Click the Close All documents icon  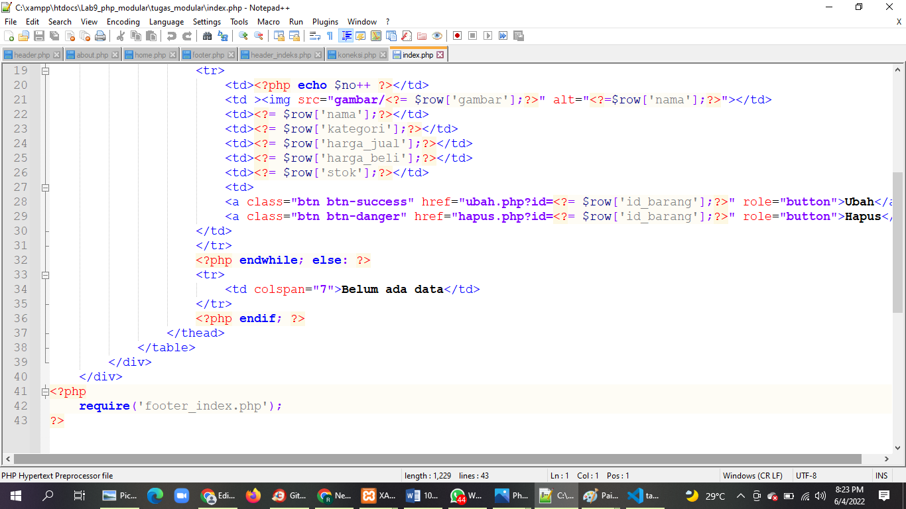[x=85, y=36]
